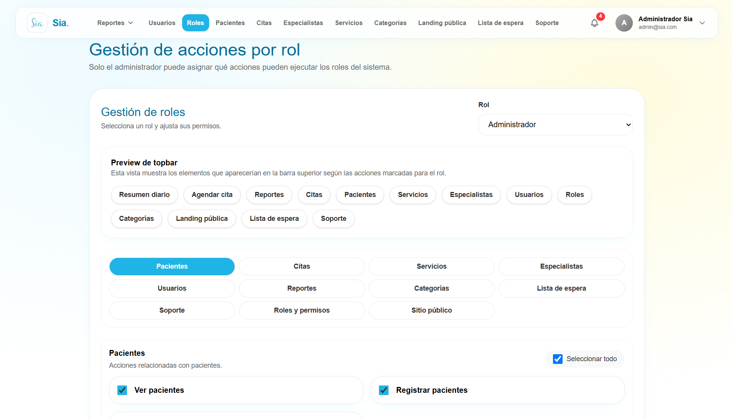The width and height of the screenshot is (732, 419).
Task: Uncheck the Ver pacientes checkbox
Action: (122, 390)
